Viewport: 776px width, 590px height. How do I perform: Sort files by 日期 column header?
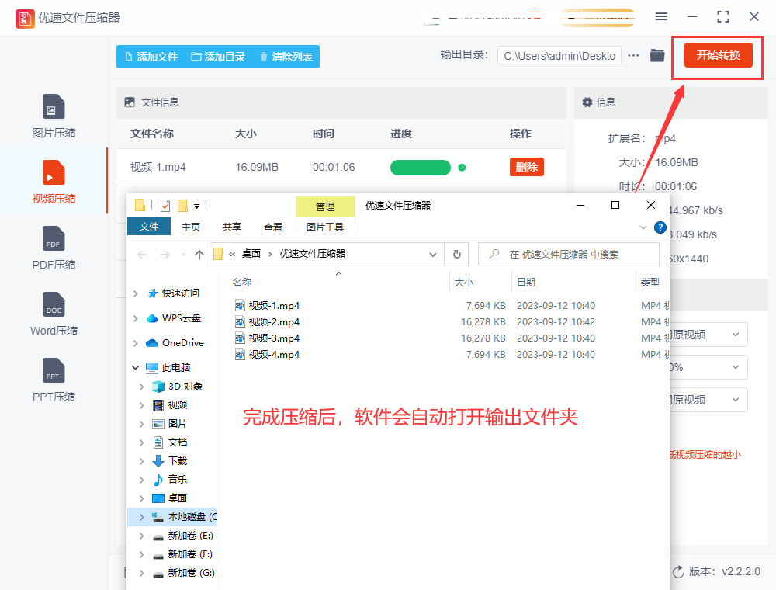tap(526, 282)
